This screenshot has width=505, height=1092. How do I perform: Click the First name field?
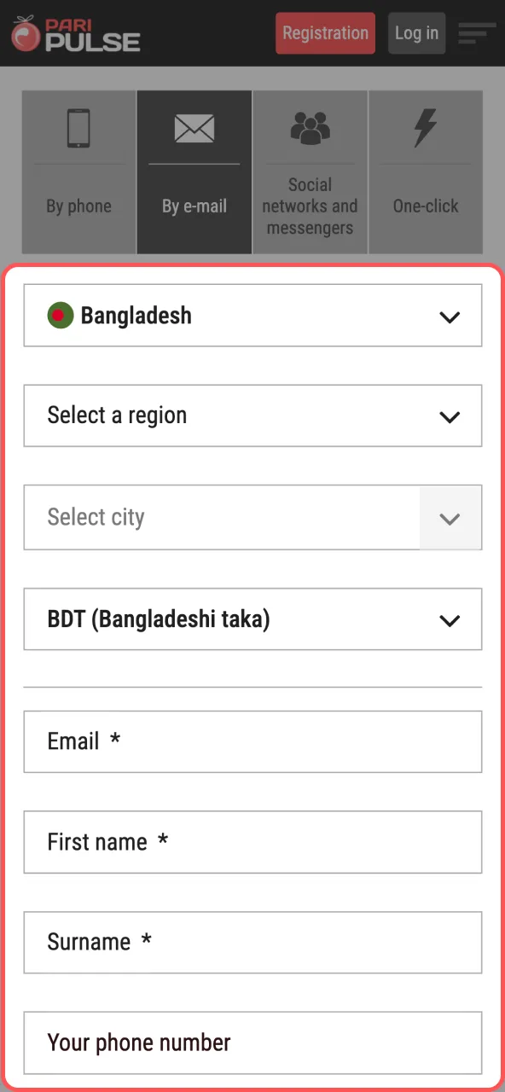point(252,842)
